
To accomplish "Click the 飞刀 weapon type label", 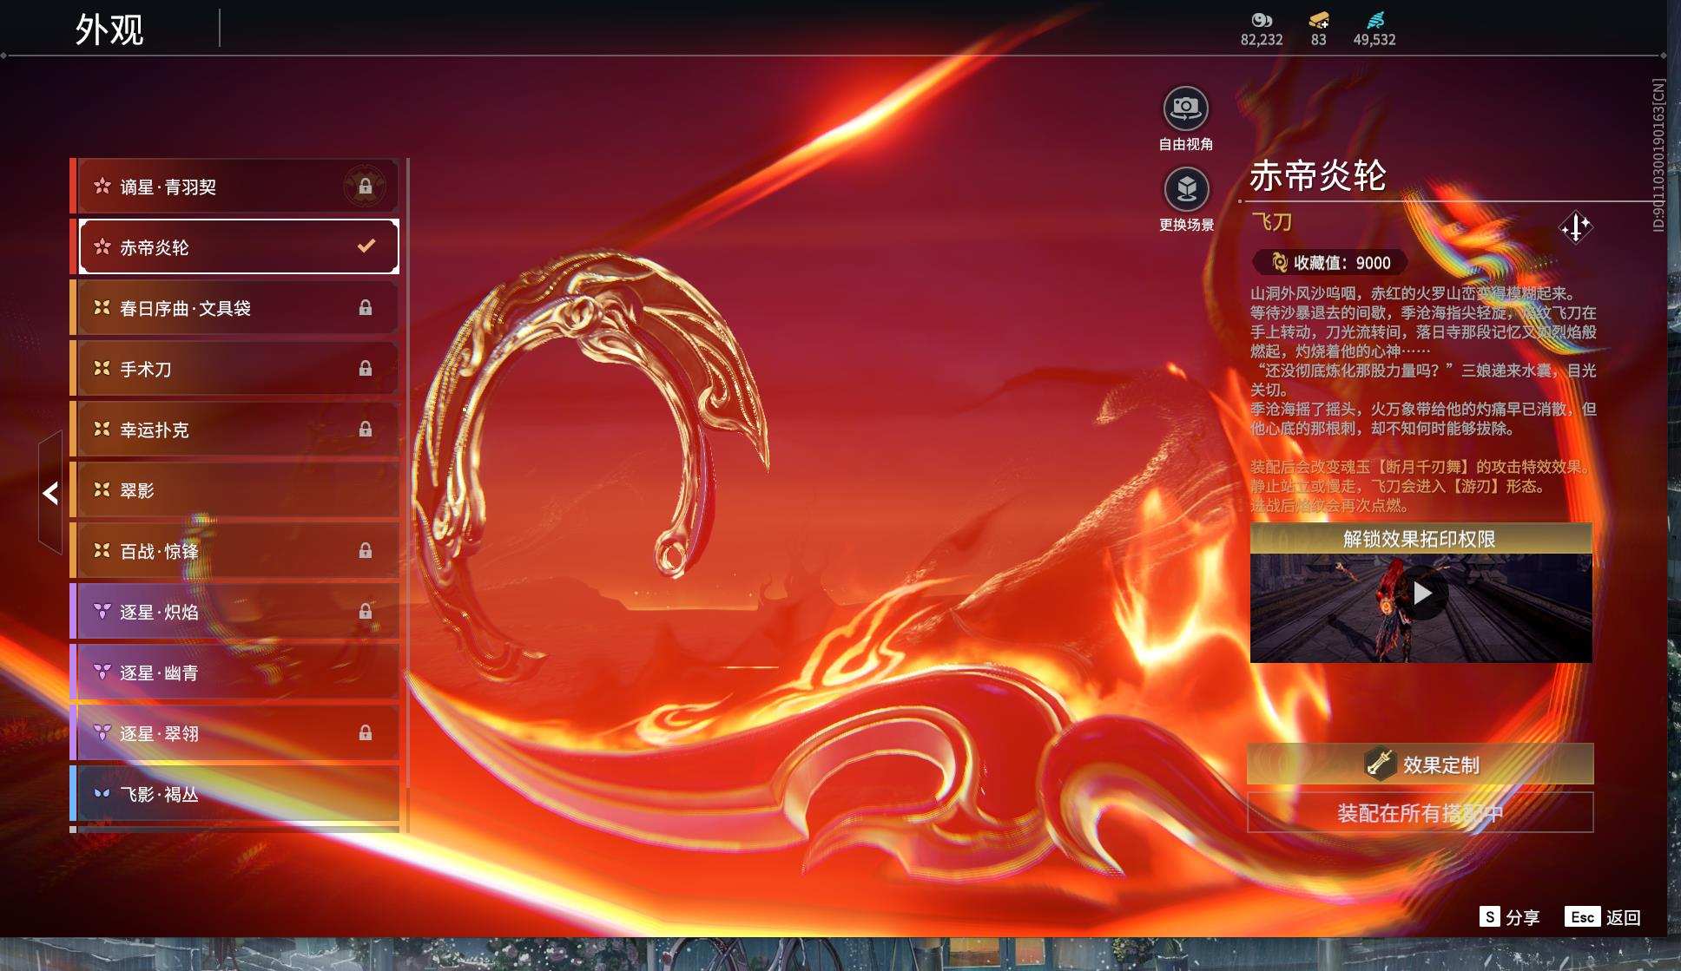I will click(x=1272, y=222).
